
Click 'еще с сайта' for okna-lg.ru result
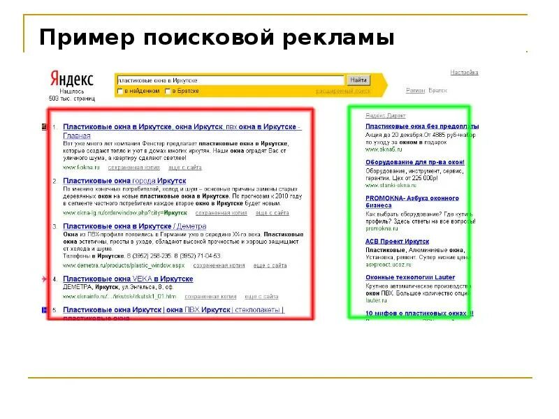tap(273, 213)
